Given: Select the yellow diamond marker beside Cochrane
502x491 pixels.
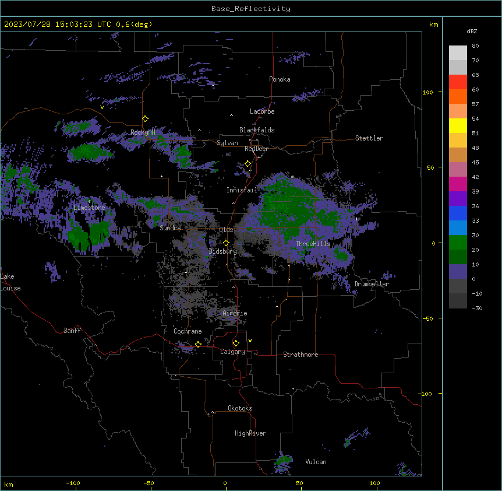Looking at the screenshot, I should (198, 345).
